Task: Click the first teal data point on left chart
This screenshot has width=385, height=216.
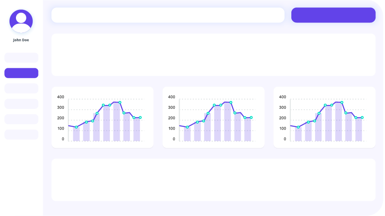Action: (x=76, y=127)
